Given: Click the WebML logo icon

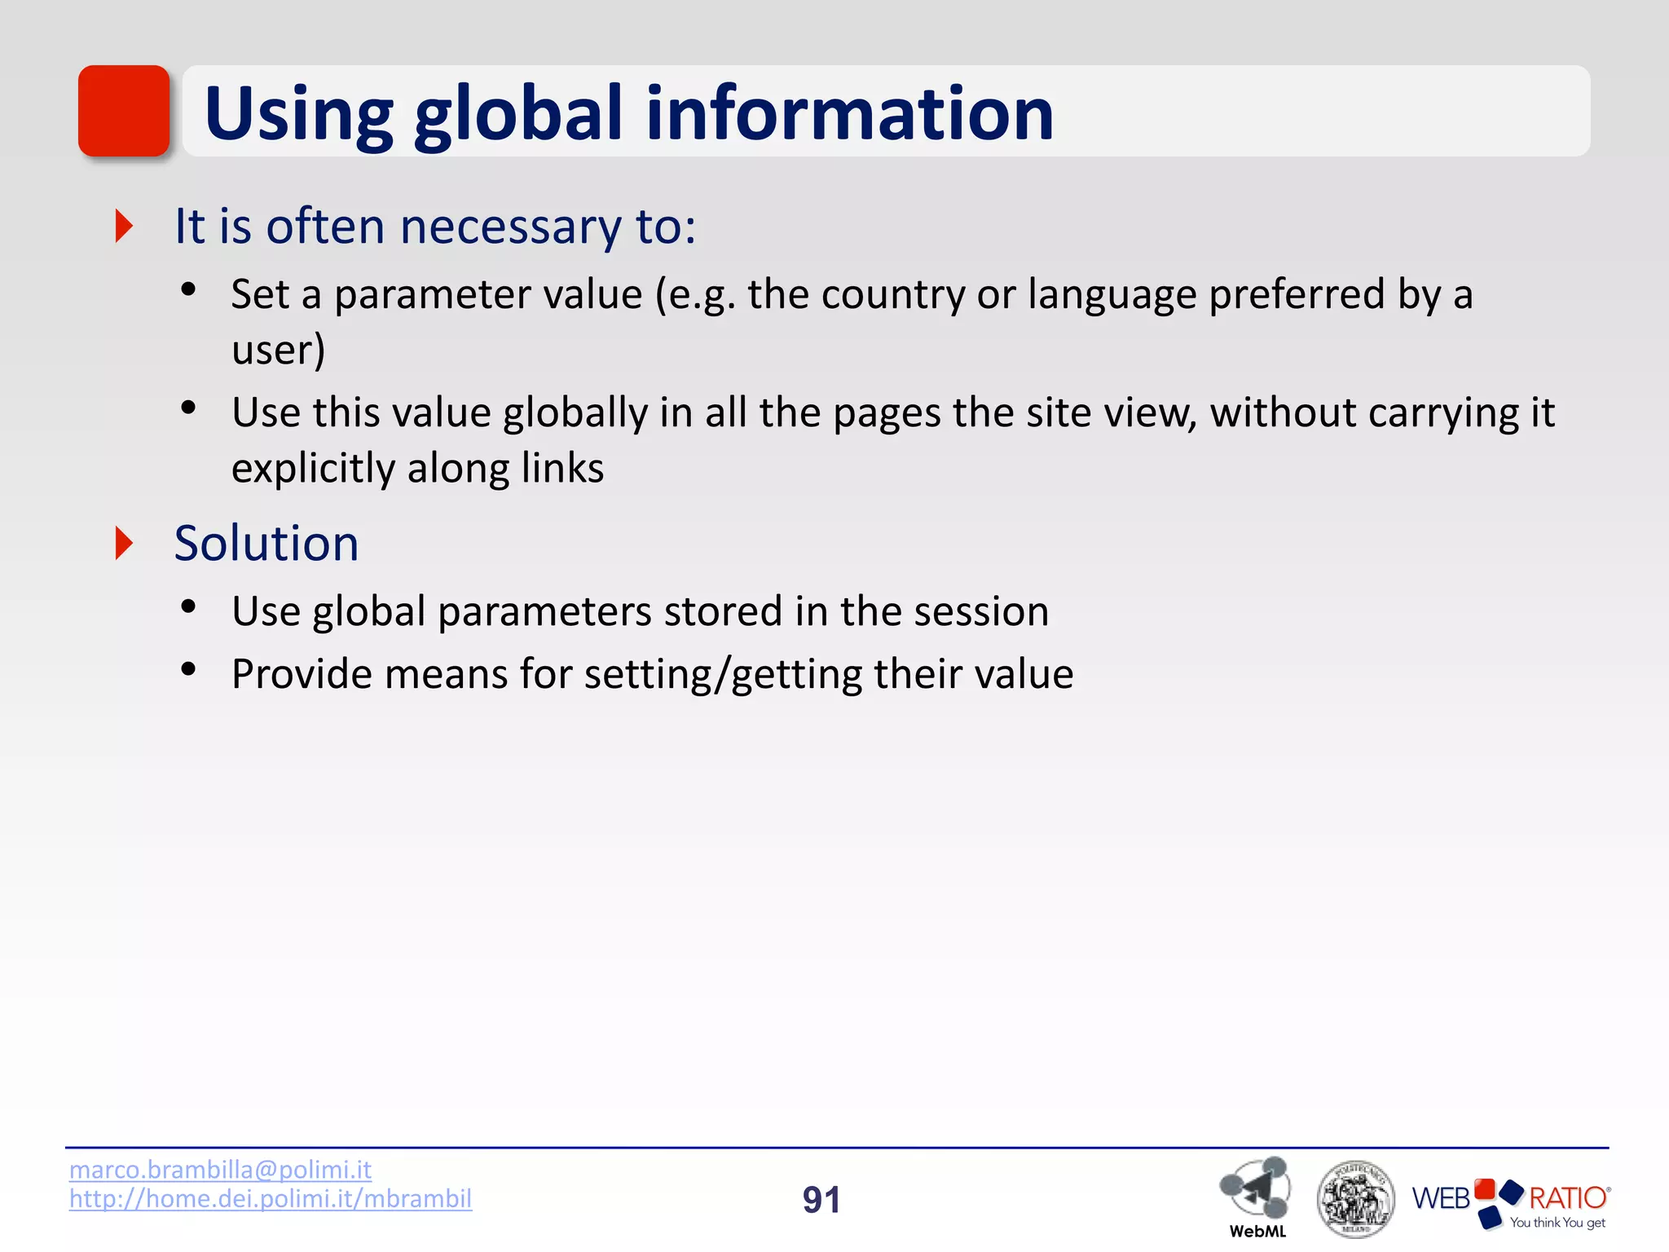Looking at the screenshot, I should tap(1256, 1197).
